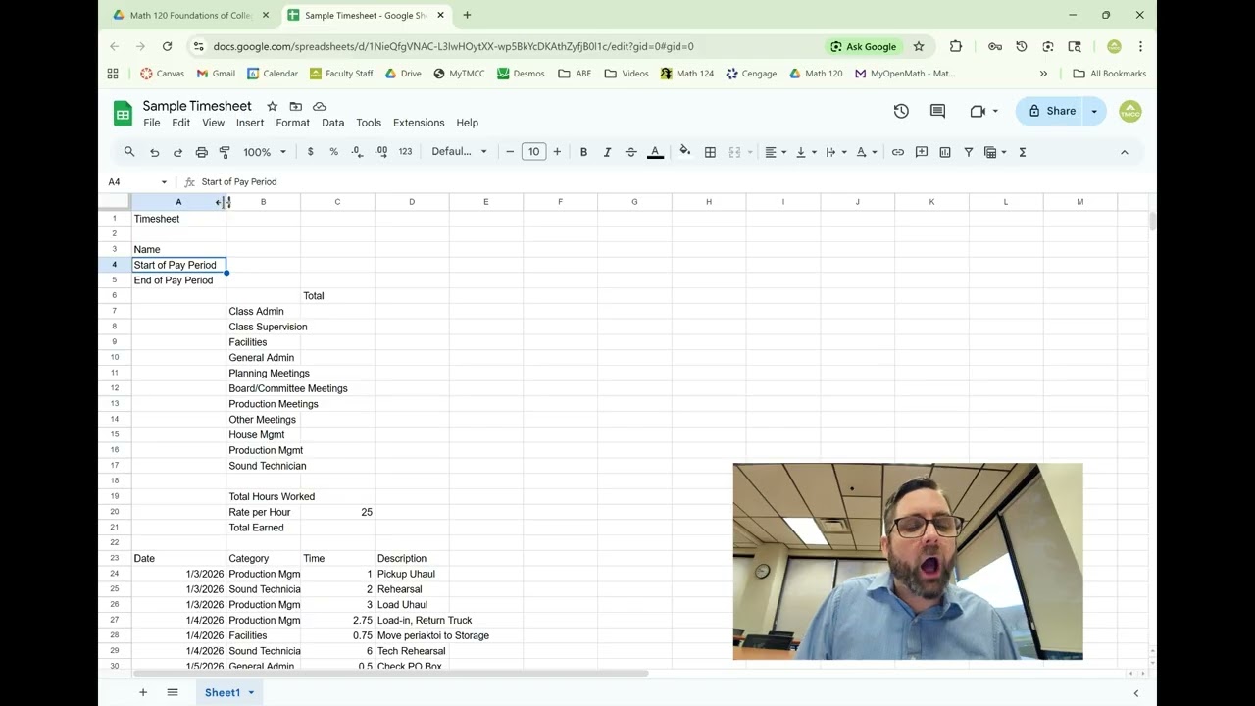Expand the vertical align options
Viewport: 1255px width, 706px height.
[806, 152]
